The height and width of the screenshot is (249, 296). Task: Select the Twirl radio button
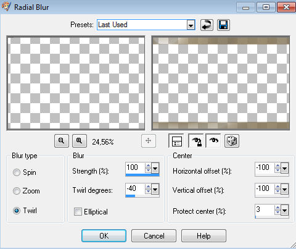(x=17, y=211)
